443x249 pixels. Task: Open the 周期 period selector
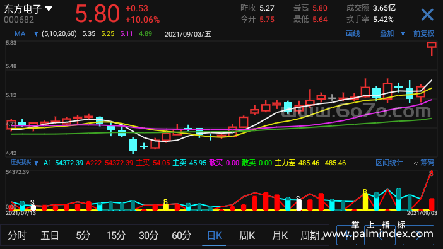point(312,235)
